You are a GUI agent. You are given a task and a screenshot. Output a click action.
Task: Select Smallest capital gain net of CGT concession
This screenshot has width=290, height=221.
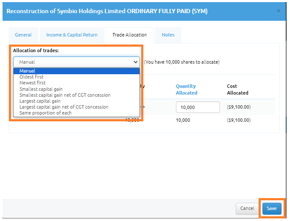[x=65, y=95]
